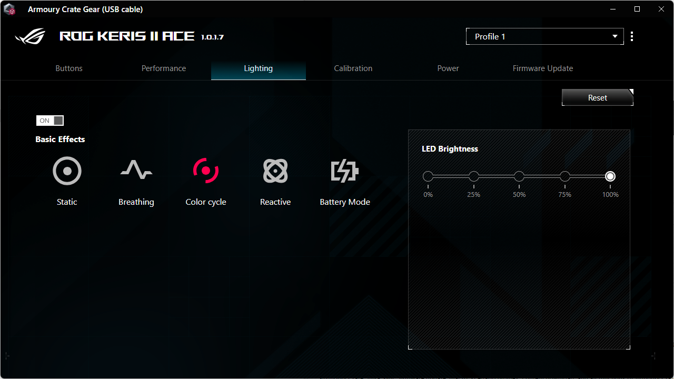Viewport: 674px width, 379px height.
Task: Open the three-dot profile options menu
Action: point(632,36)
